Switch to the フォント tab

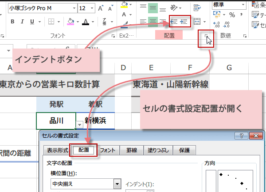[108, 150]
